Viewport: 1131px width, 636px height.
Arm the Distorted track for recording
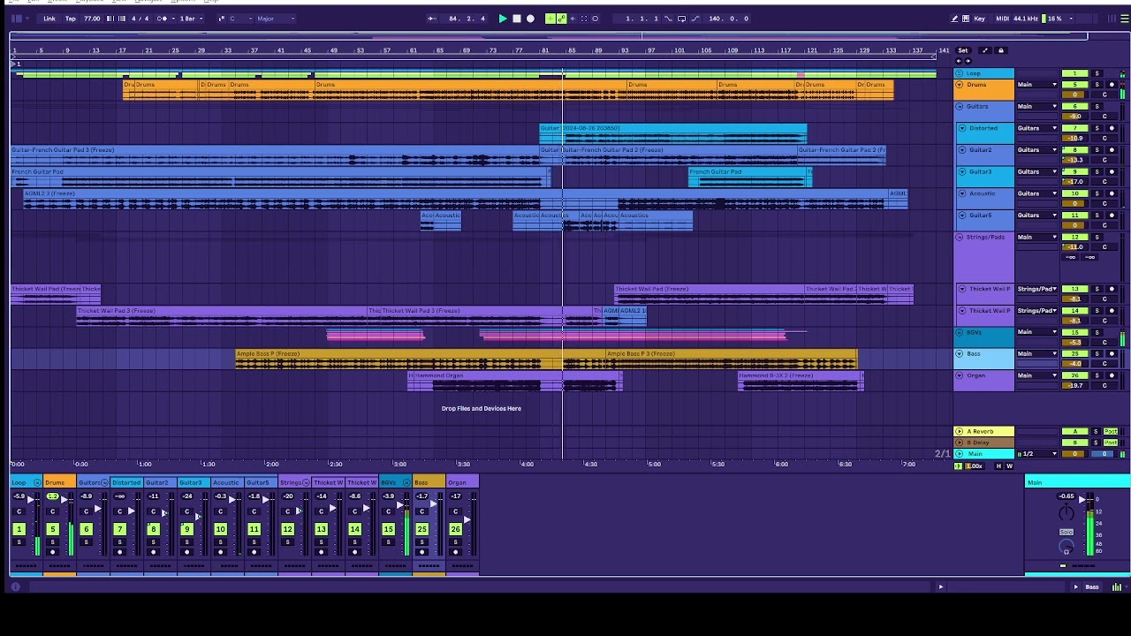1112,128
